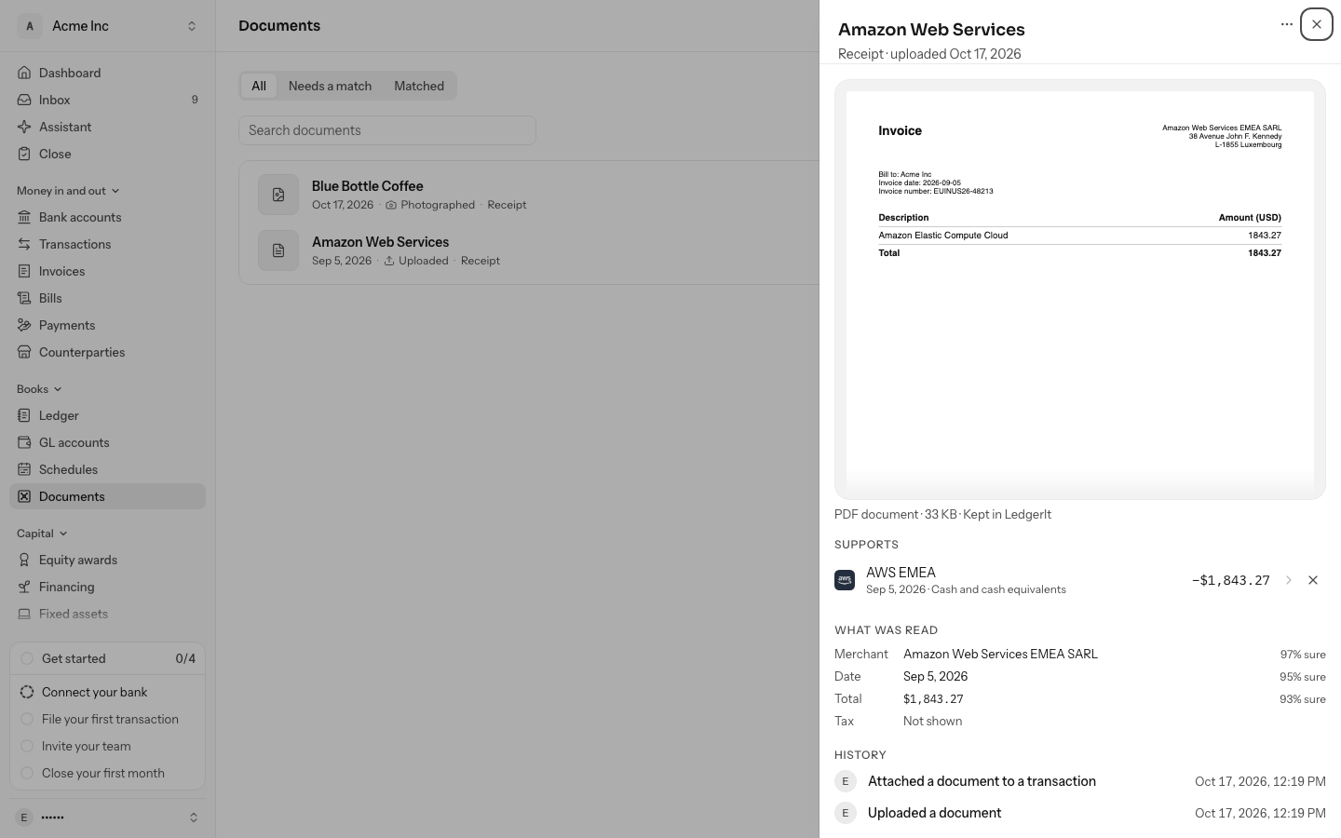
Task: Open the Blue Bottle Coffee document
Action: point(529,195)
